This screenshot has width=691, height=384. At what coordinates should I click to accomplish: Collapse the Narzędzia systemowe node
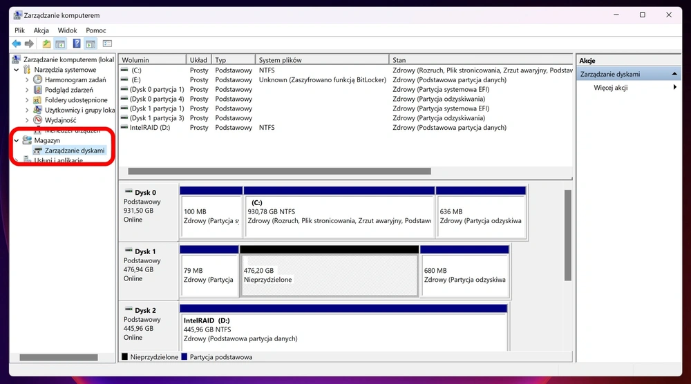pos(17,70)
